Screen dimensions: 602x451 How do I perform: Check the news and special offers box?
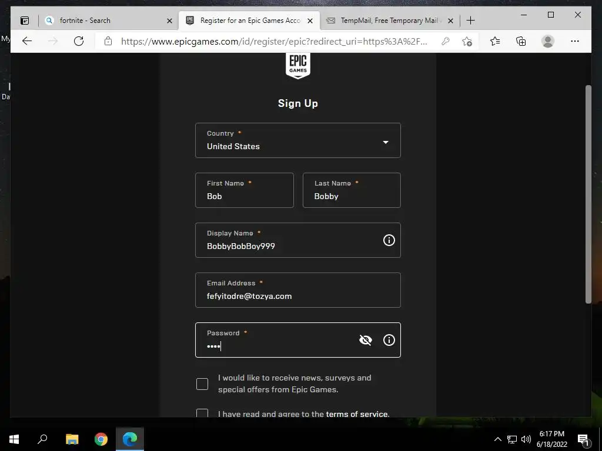pyautogui.click(x=202, y=384)
